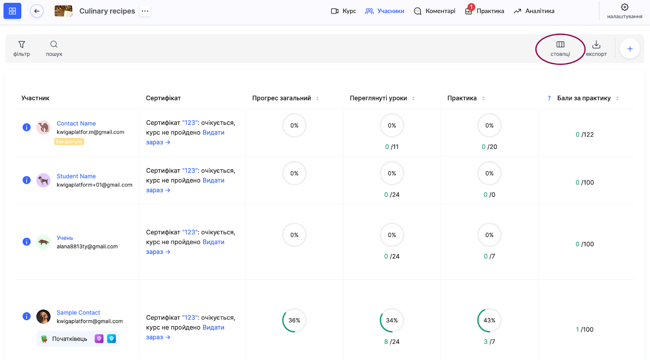Open settings gear in top right
Viewport: 650px width, 360px height.
624,7
